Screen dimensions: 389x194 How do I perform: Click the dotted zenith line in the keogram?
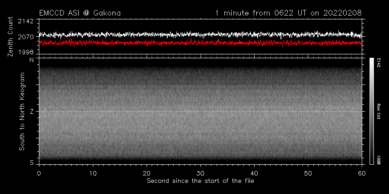pyautogui.click(x=200, y=111)
